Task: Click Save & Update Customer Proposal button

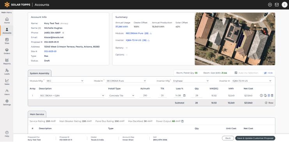Action: point(255,138)
